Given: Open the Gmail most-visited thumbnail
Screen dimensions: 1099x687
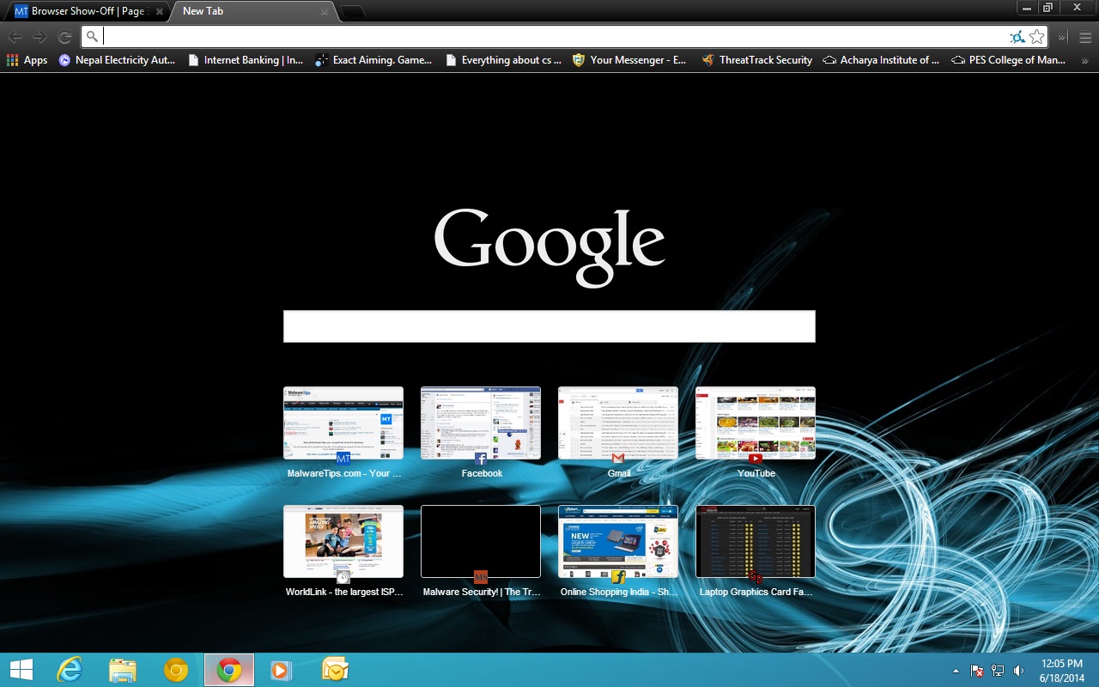Looking at the screenshot, I should 618,423.
